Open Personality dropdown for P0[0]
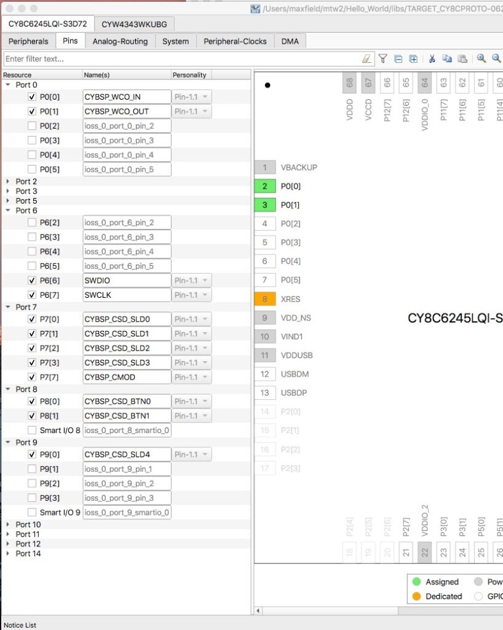This screenshot has height=630, width=503. (x=191, y=97)
